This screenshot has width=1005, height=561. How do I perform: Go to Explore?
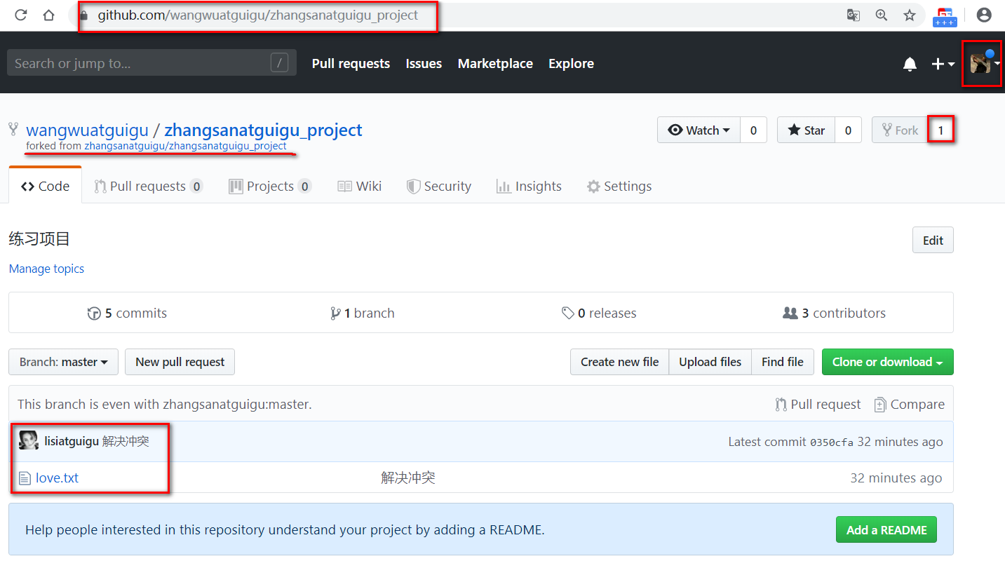pos(571,63)
